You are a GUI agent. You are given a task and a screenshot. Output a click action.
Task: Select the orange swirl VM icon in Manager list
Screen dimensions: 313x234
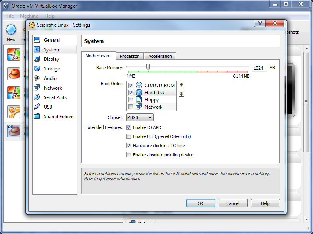coord(14,112)
